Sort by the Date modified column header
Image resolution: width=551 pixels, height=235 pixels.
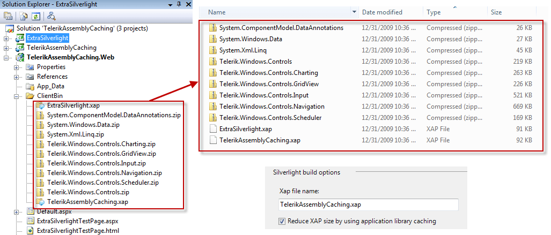382,12
